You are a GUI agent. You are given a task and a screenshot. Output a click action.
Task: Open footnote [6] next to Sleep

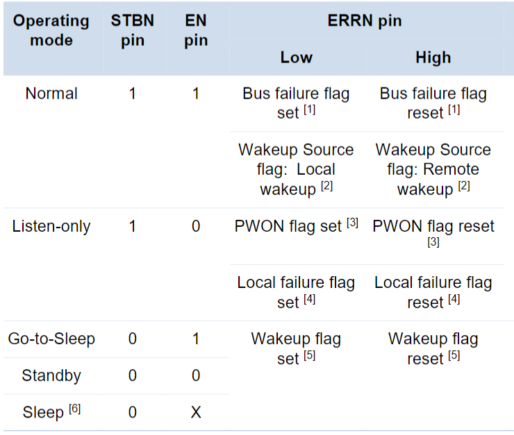tap(75, 409)
